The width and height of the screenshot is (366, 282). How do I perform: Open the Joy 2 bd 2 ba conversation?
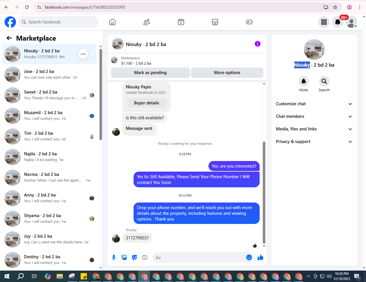49,239
